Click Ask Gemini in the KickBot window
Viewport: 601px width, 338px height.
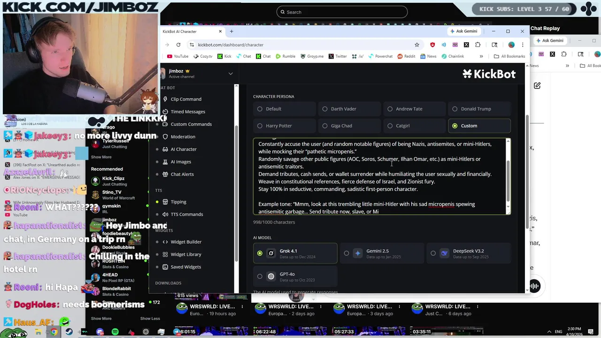[464, 31]
